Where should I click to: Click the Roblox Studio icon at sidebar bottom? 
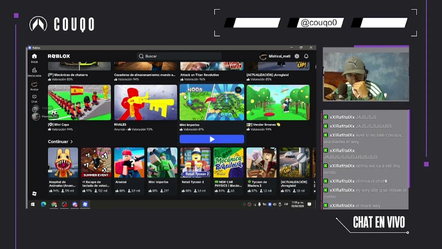pos(34,194)
